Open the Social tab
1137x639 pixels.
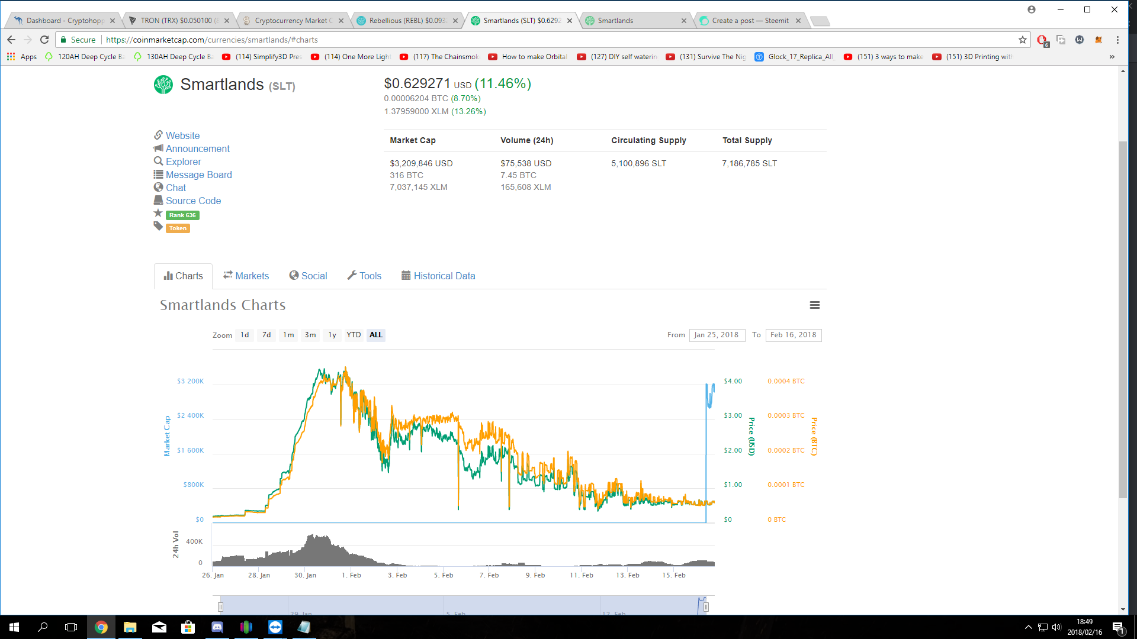pos(308,276)
